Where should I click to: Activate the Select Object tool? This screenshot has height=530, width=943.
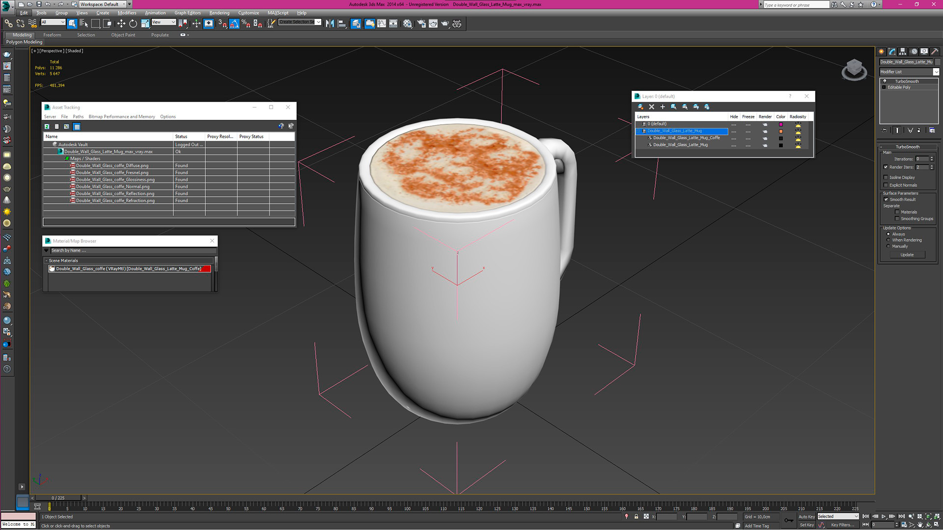[x=72, y=24]
